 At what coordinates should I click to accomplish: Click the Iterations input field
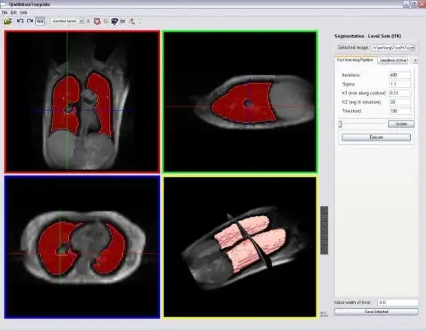tap(400, 74)
